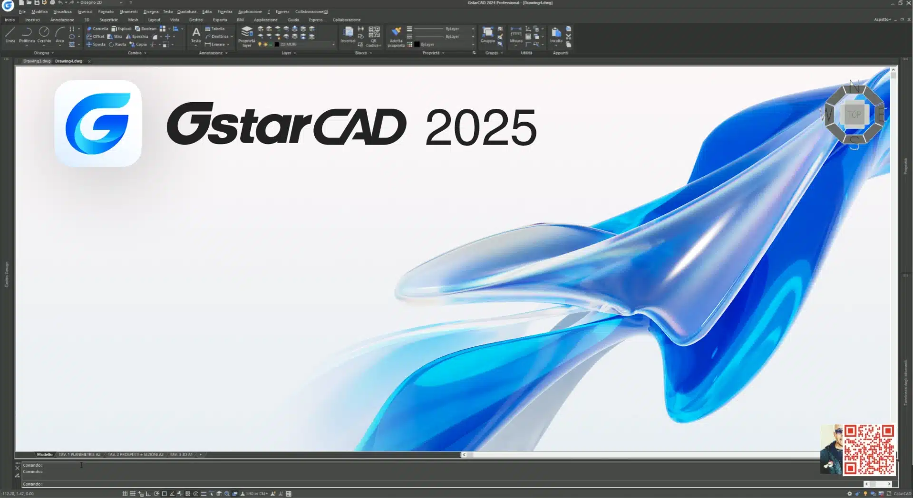Select the Linea drawing tool

[10, 35]
